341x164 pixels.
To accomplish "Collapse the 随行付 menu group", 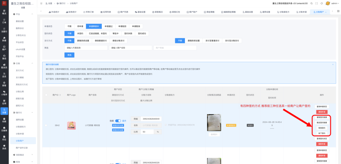I will [32, 113].
